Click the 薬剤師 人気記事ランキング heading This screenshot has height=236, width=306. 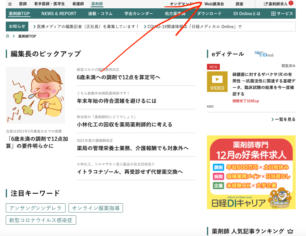tap(248, 231)
